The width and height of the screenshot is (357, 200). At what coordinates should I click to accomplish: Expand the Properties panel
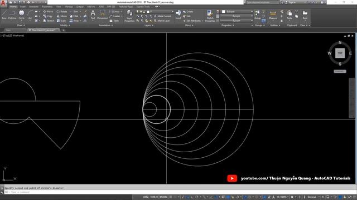click(228, 26)
